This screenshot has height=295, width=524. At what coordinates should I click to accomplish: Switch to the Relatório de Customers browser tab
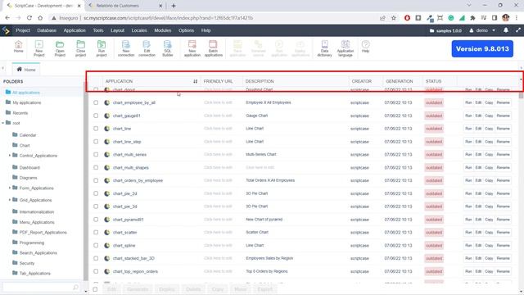point(124,6)
